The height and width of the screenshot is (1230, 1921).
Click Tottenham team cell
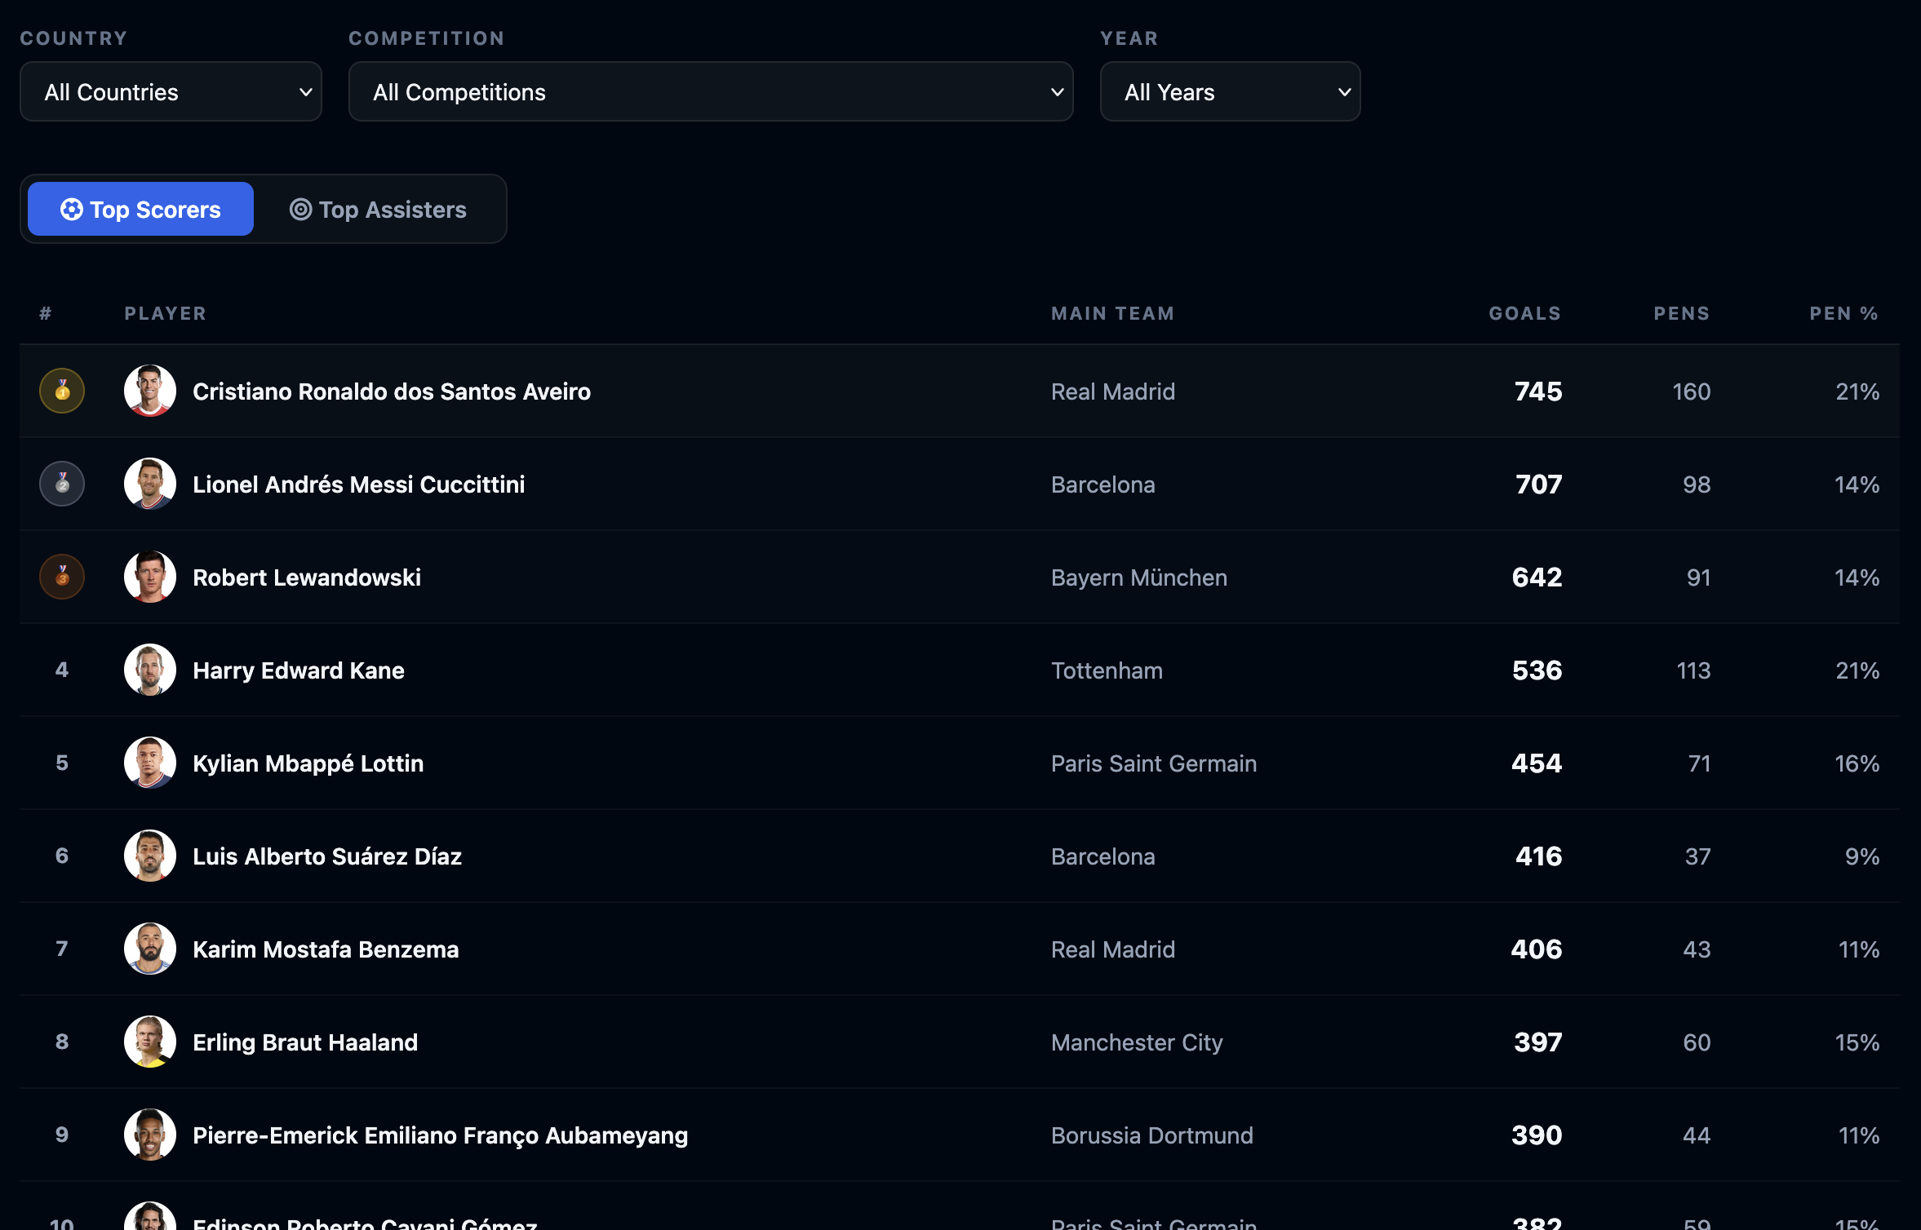tap(1107, 670)
